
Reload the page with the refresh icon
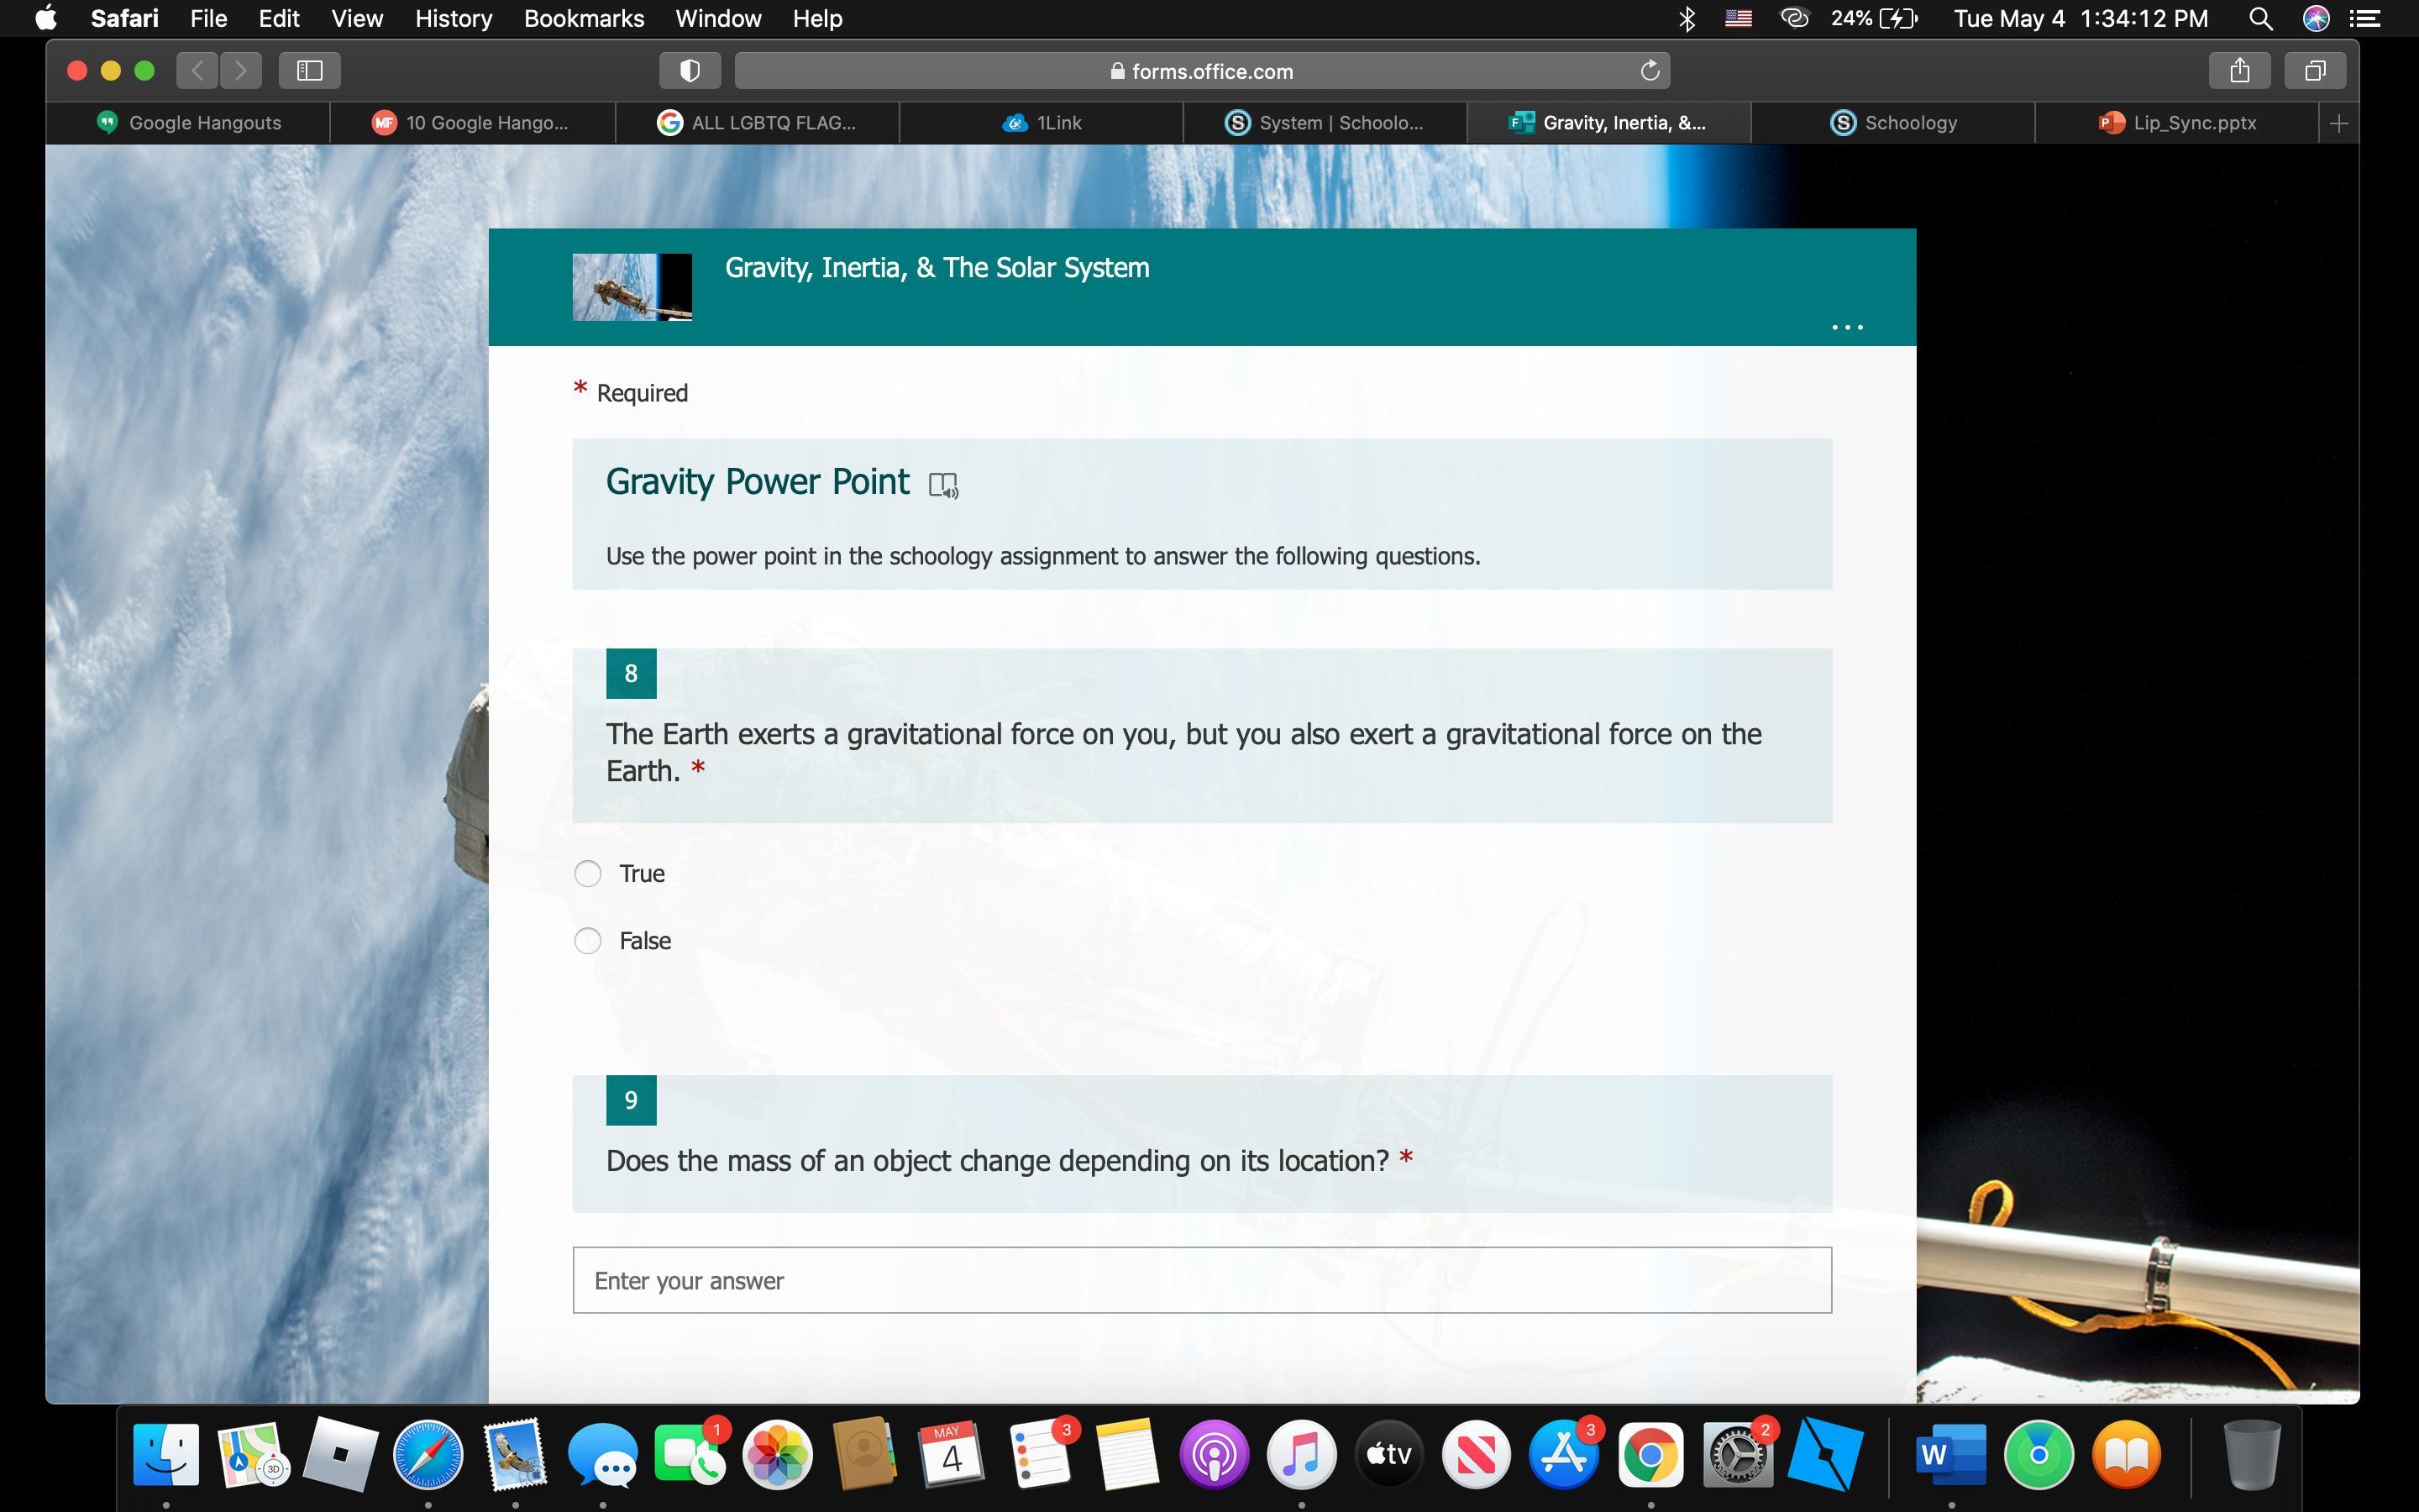click(x=1650, y=70)
